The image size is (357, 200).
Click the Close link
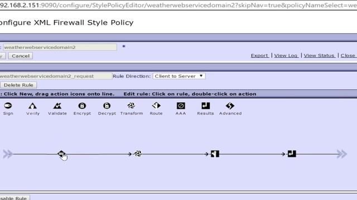pos(348,56)
